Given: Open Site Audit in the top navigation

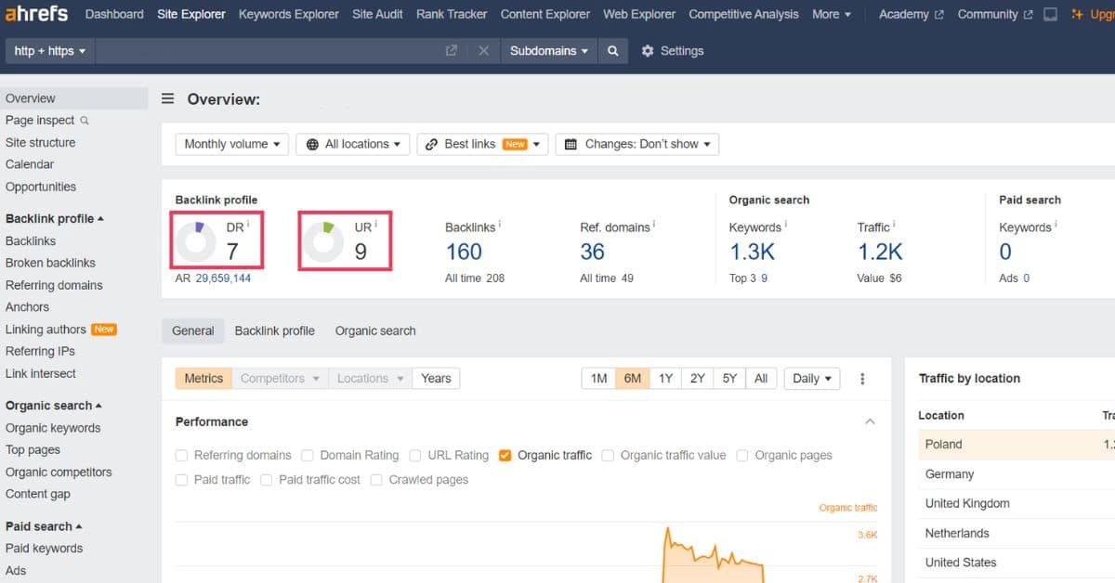Looking at the screenshot, I should click(x=377, y=14).
